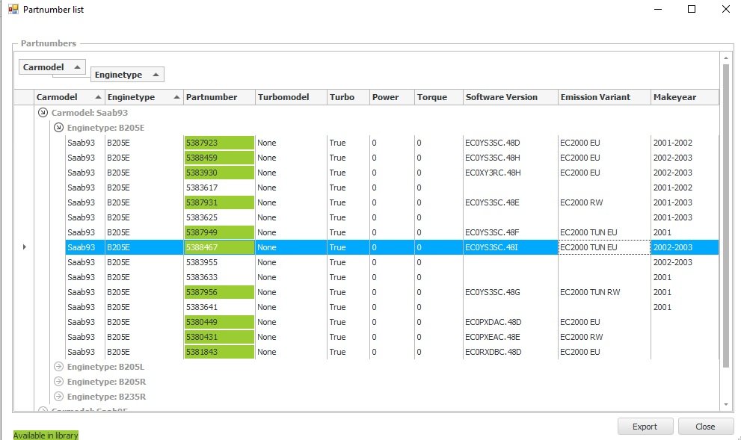Viewport: 741px width, 440px height.
Task: Minimize the Partnumber list window
Action: pyautogui.click(x=658, y=9)
